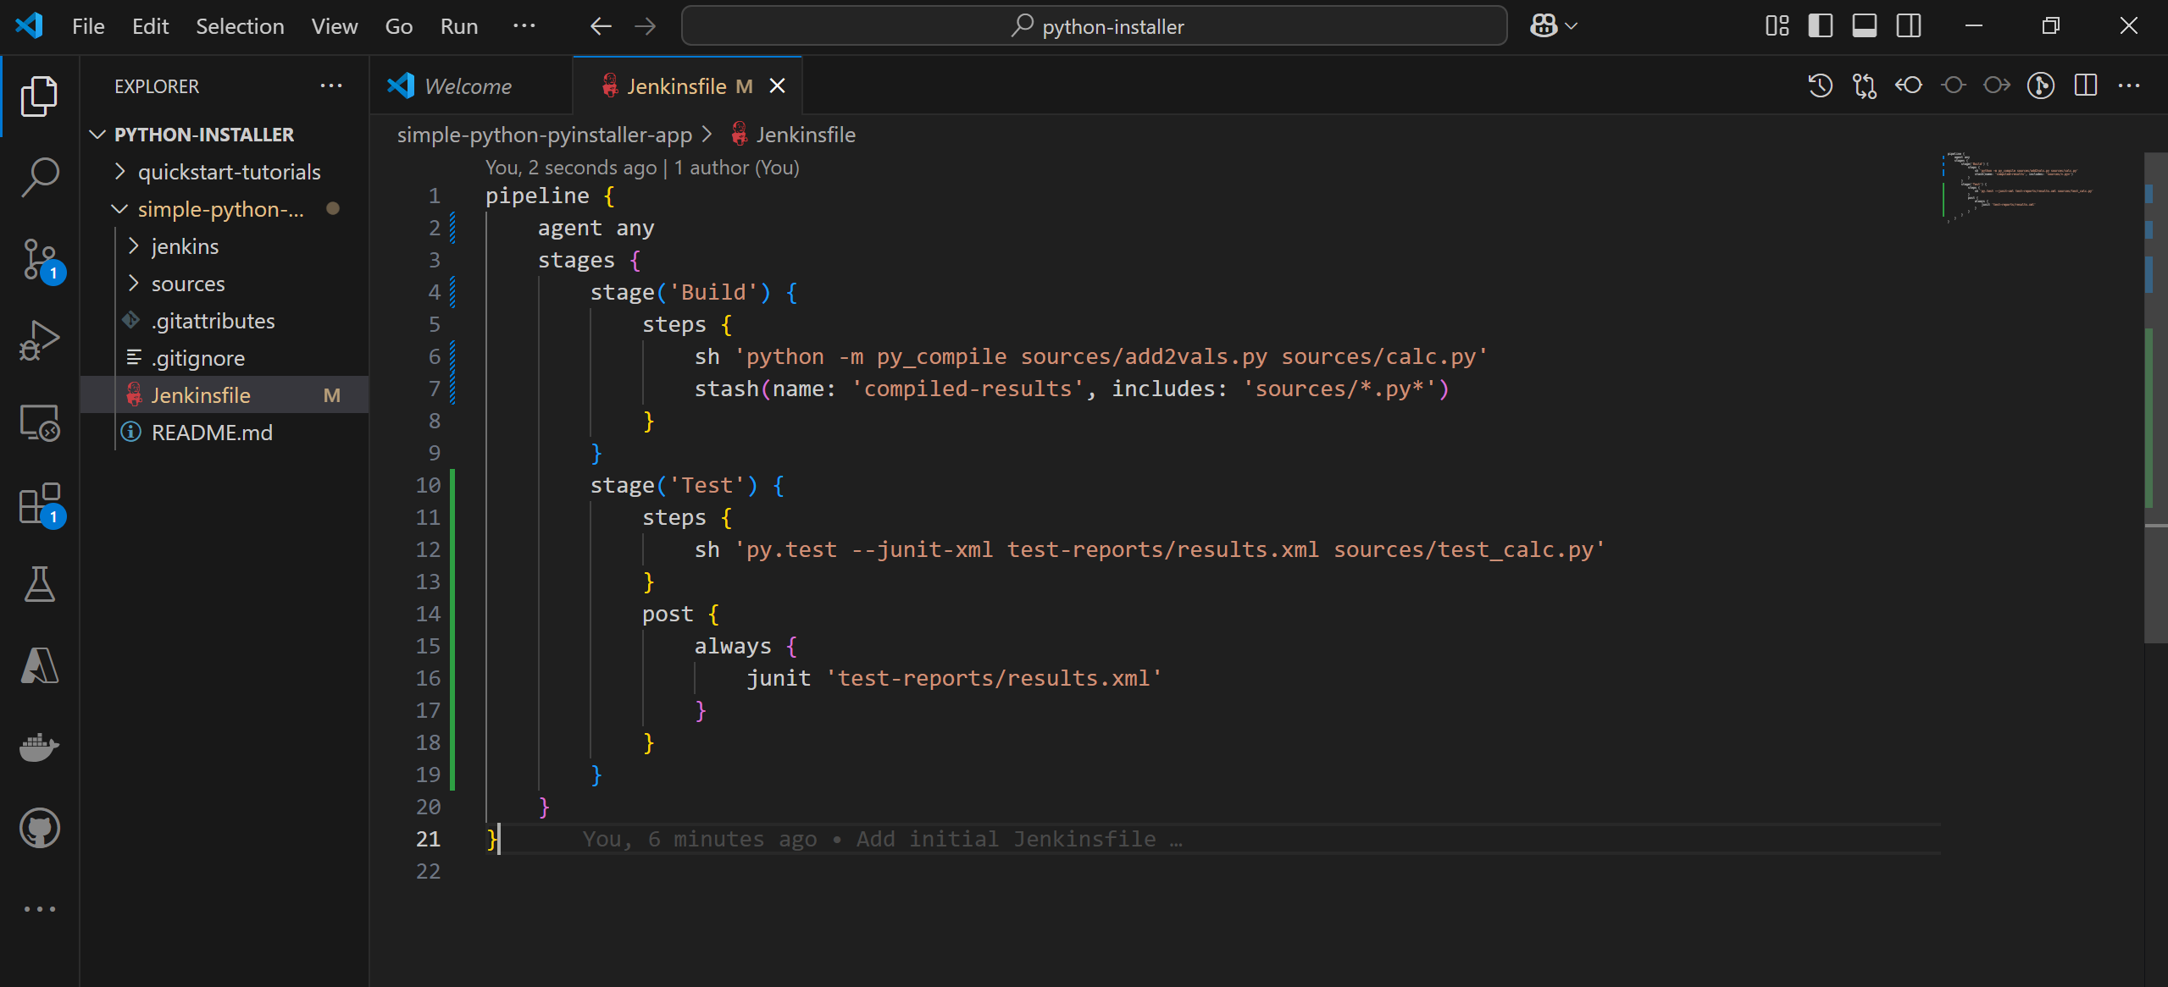
Task: Open previous revision changes icon
Action: click(x=1909, y=85)
